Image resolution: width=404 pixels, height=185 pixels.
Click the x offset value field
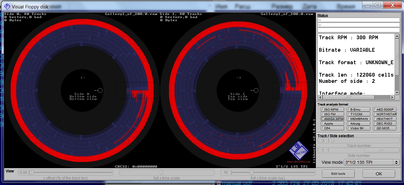tap(23, 173)
